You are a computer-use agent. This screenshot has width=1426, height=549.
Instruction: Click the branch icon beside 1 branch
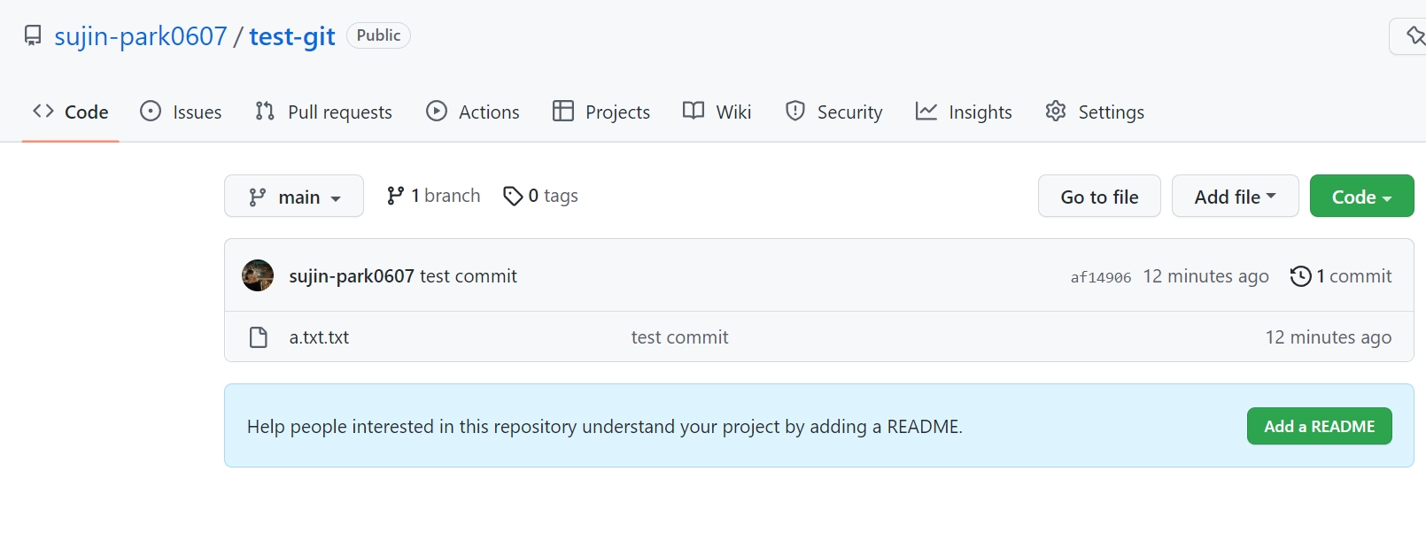click(395, 196)
